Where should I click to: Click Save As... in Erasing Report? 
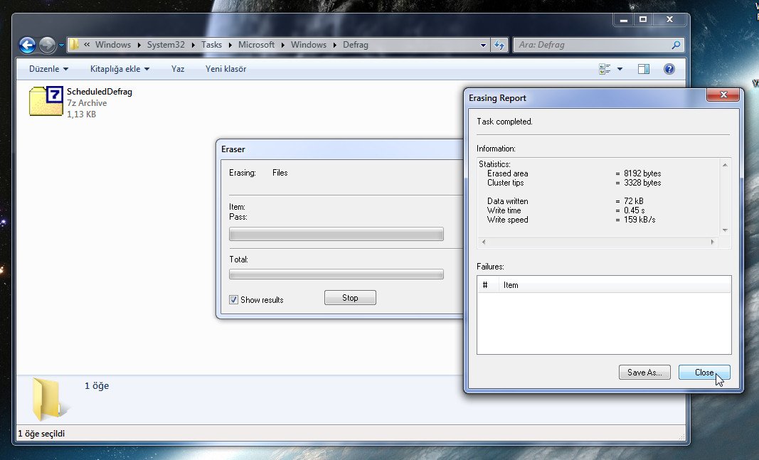click(644, 372)
